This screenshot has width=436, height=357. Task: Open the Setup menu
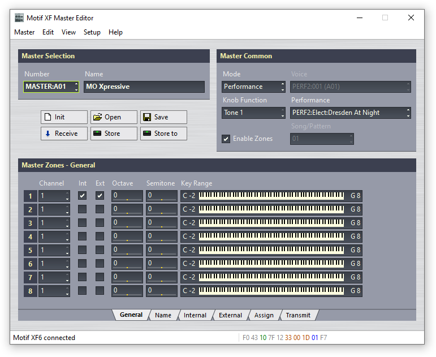(x=92, y=32)
